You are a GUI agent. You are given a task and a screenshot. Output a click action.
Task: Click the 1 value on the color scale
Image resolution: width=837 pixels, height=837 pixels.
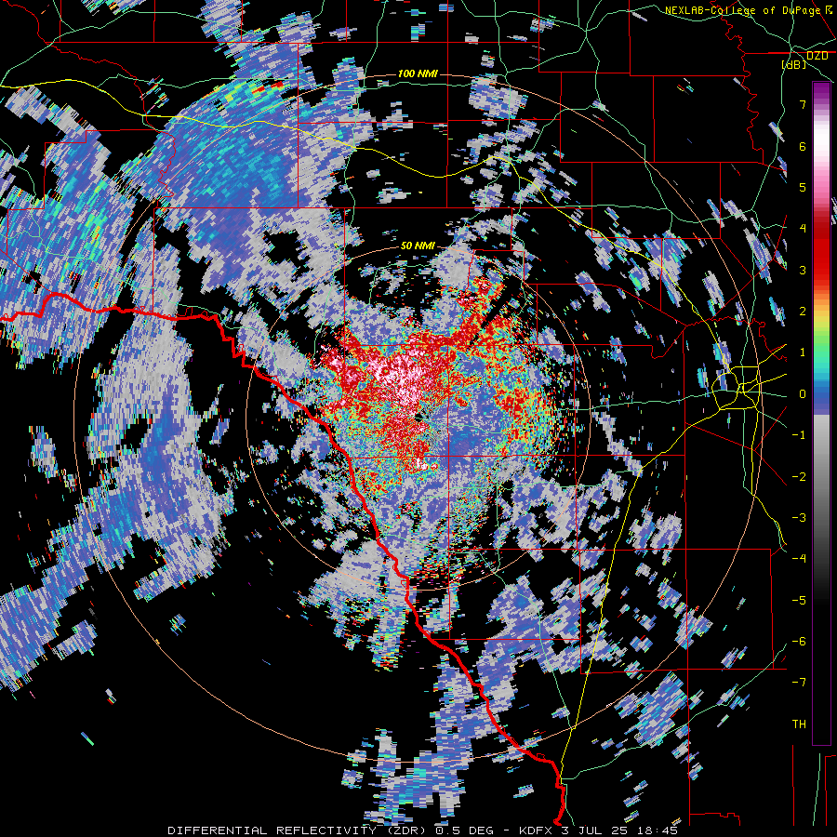point(803,352)
